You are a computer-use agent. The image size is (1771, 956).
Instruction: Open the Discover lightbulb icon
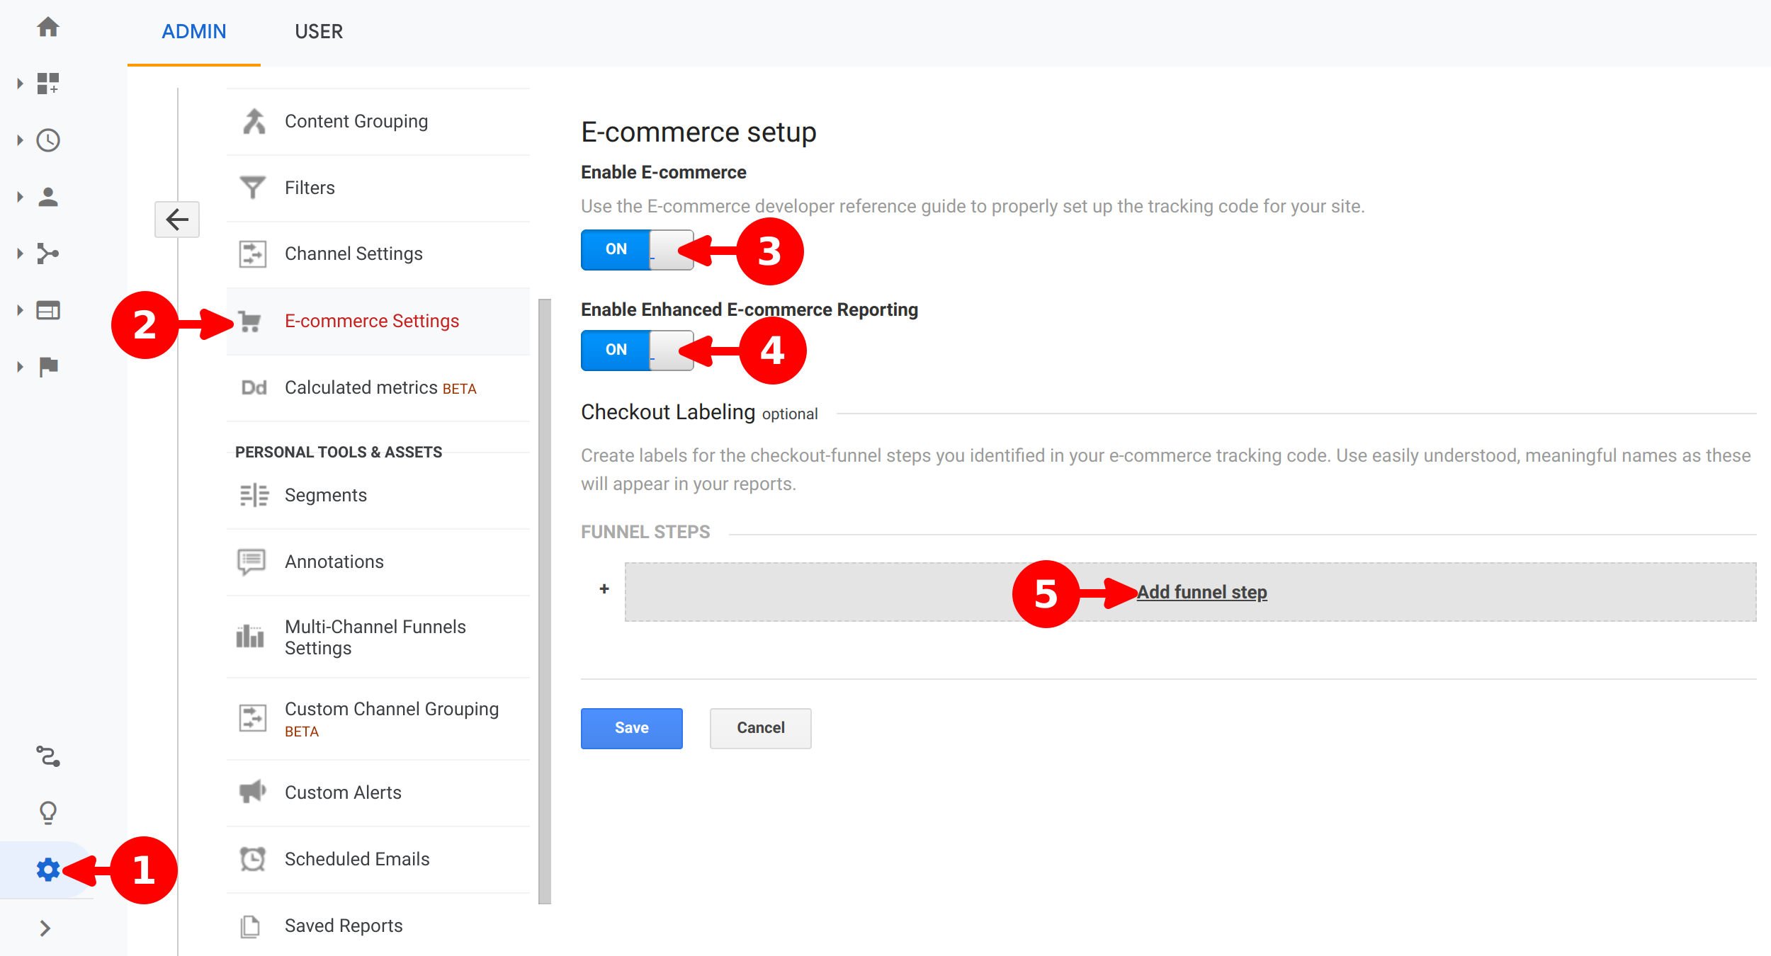(x=48, y=812)
